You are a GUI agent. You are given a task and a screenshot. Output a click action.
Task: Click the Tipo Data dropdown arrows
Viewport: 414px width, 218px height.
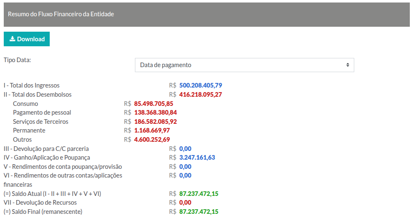pos(347,65)
